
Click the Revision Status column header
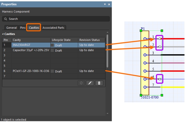(x=92, y=40)
